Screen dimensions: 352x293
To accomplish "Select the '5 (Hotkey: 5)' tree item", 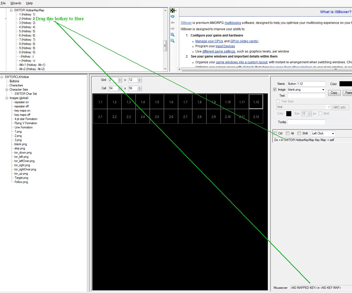I will pos(27,31).
